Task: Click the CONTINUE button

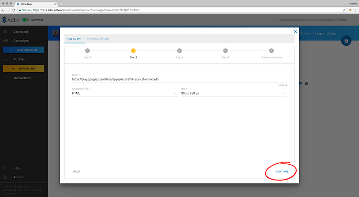Action: point(282,171)
